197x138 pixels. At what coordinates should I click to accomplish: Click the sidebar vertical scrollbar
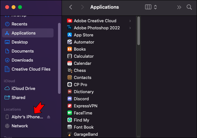pos(59,58)
